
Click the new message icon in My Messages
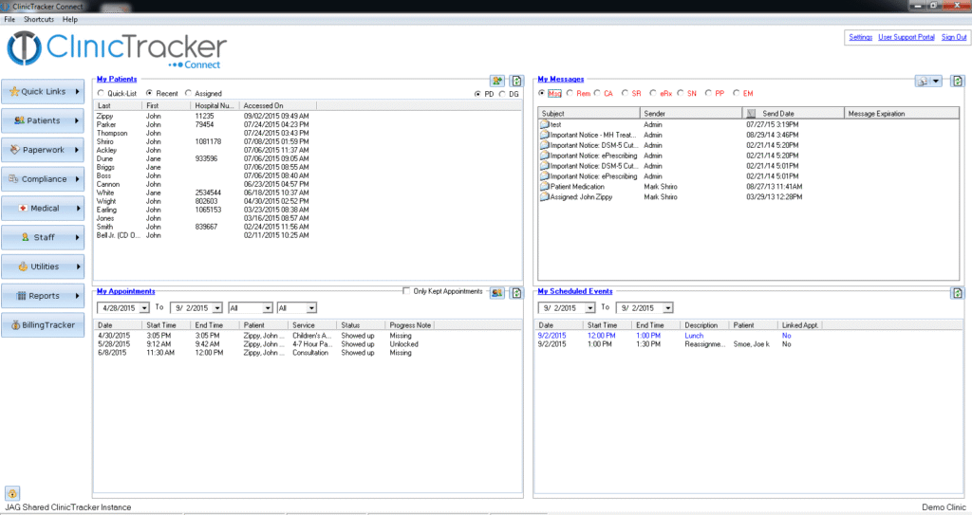(923, 82)
